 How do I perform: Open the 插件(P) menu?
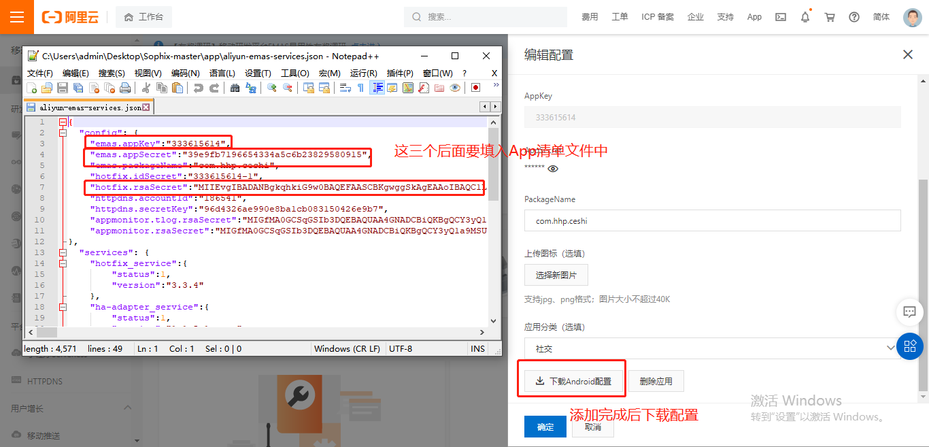pos(400,73)
